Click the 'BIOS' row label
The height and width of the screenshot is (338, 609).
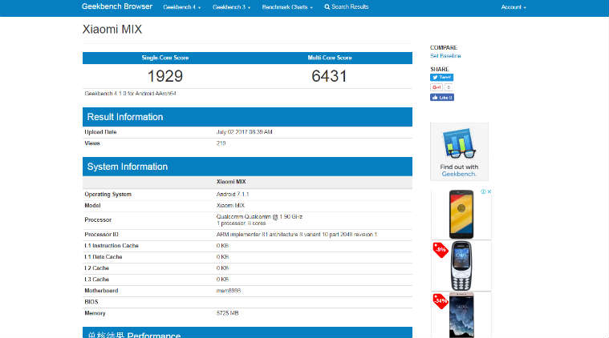[91, 302]
